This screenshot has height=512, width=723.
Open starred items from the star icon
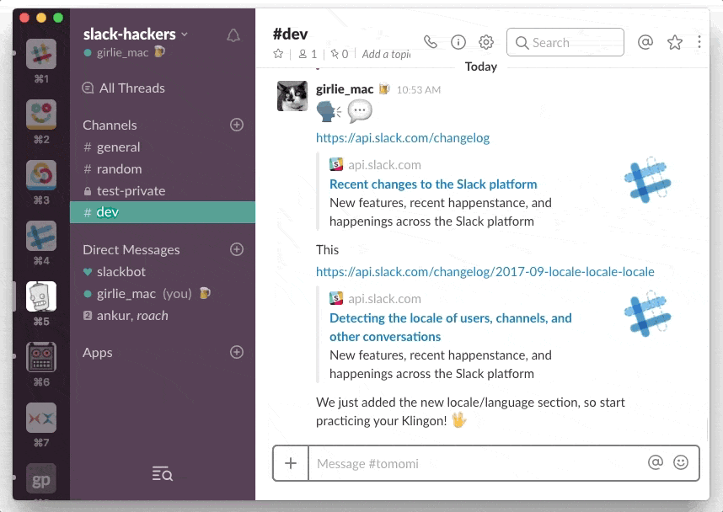click(x=674, y=41)
